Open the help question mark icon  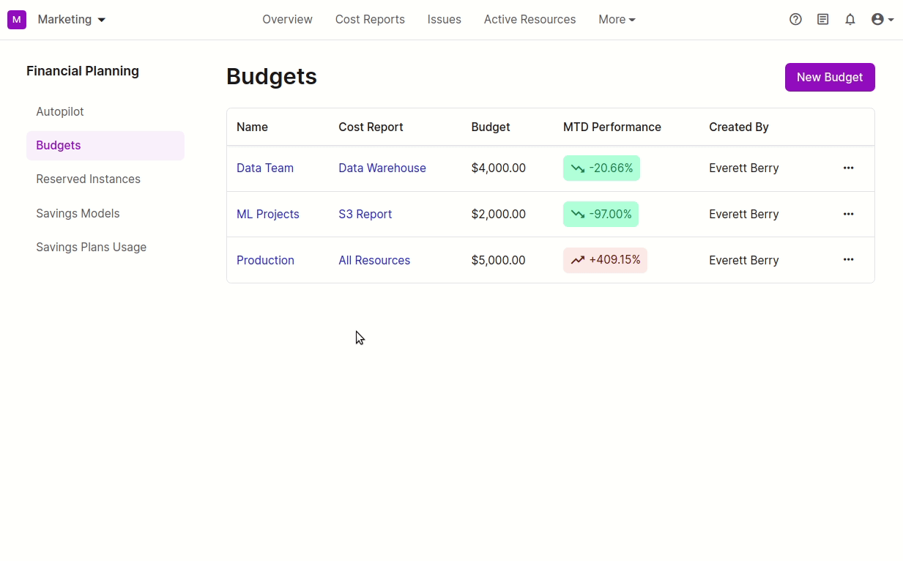click(x=795, y=20)
